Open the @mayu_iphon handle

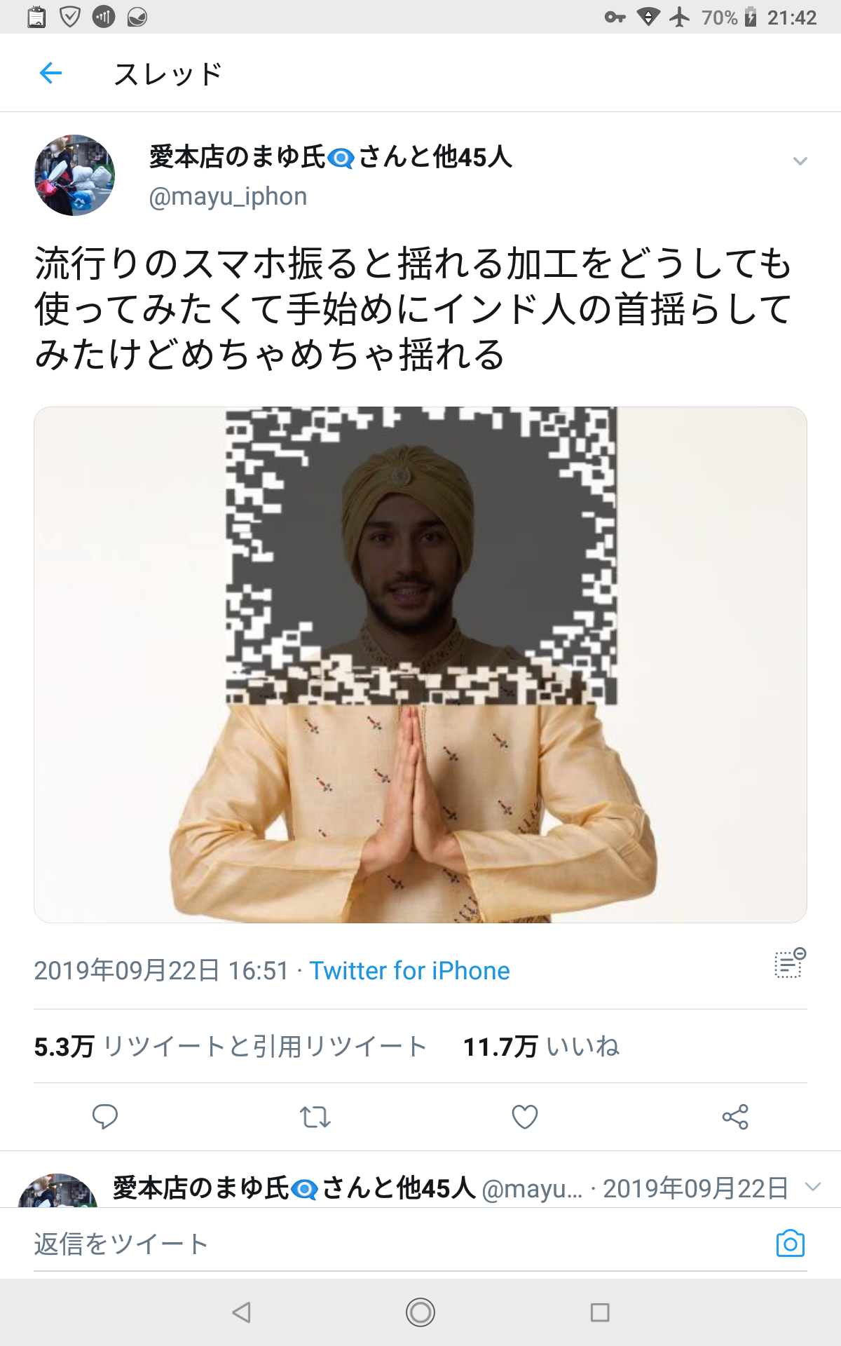point(228,196)
